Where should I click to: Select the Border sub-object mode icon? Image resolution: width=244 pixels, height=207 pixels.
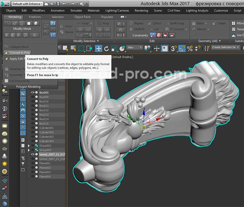(21, 23)
